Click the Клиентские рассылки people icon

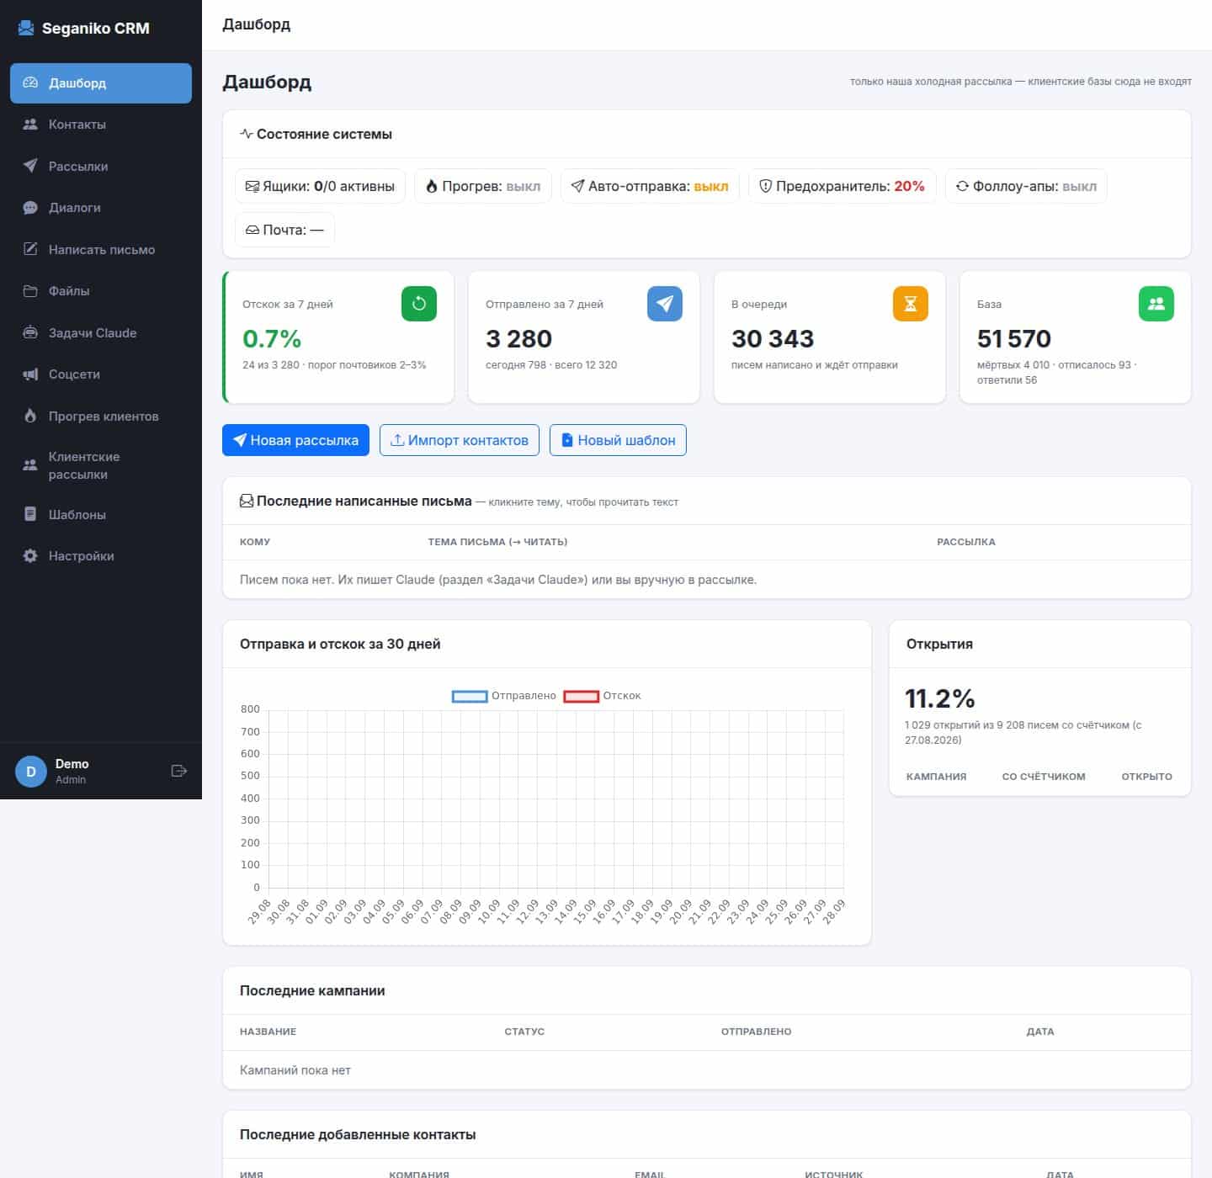click(30, 465)
